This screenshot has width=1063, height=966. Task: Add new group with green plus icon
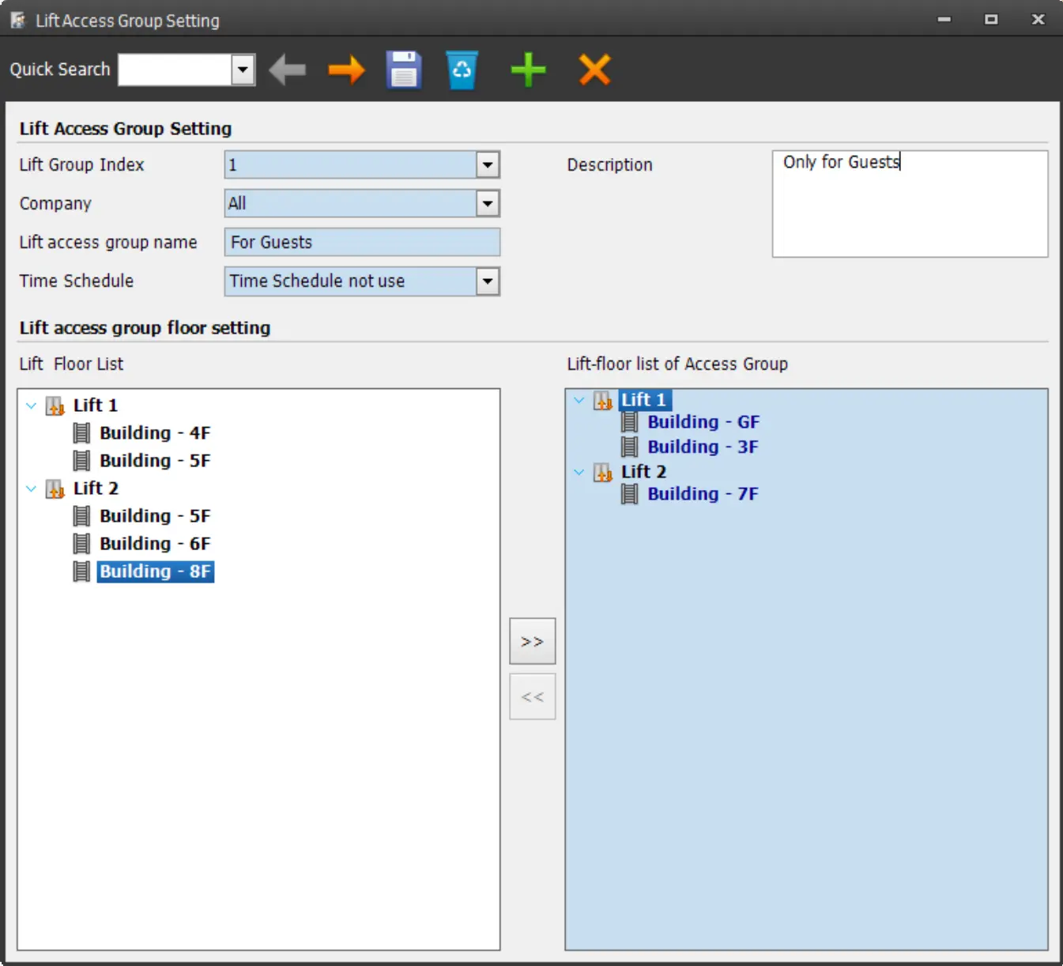point(528,70)
